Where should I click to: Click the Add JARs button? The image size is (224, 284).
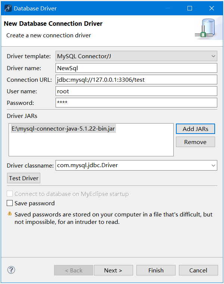(x=195, y=129)
